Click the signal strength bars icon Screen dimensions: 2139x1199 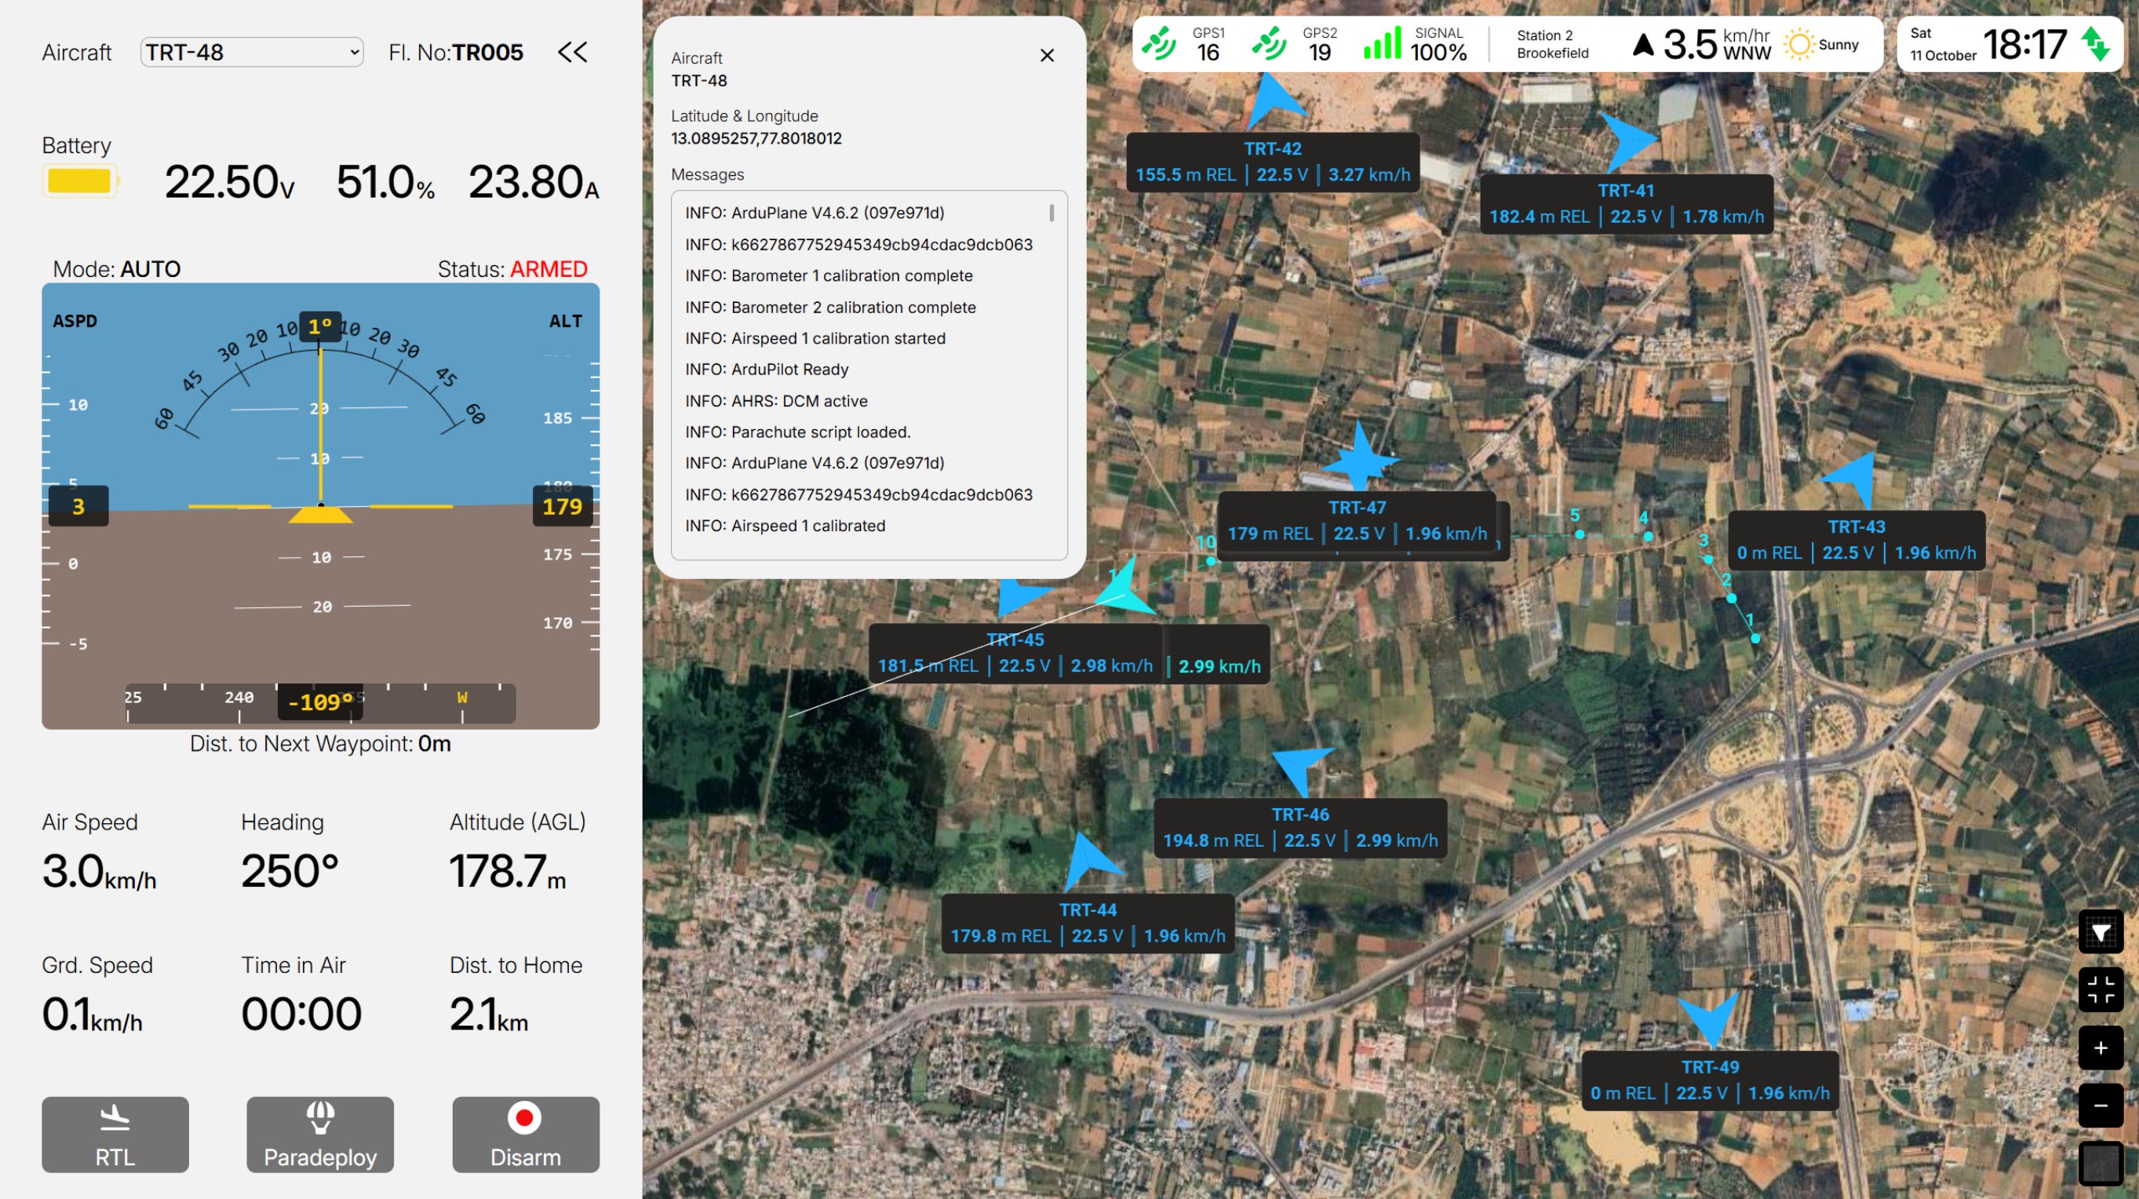coord(1382,44)
